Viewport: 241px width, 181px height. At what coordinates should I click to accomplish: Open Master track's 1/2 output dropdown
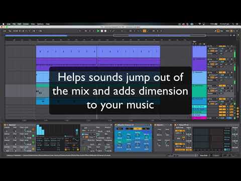tap(212, 118)
